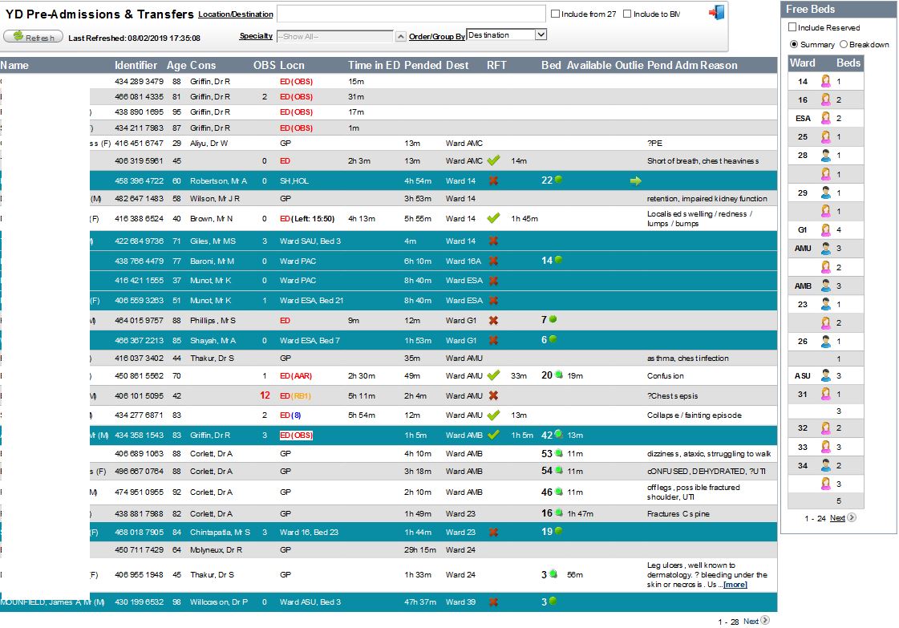Open the Location/Destination link

[236, 14]
